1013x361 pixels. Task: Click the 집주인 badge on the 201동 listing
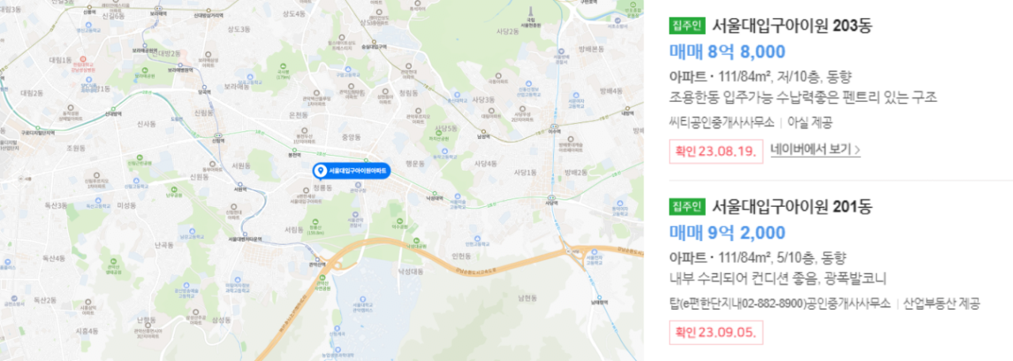coord(687,207)
